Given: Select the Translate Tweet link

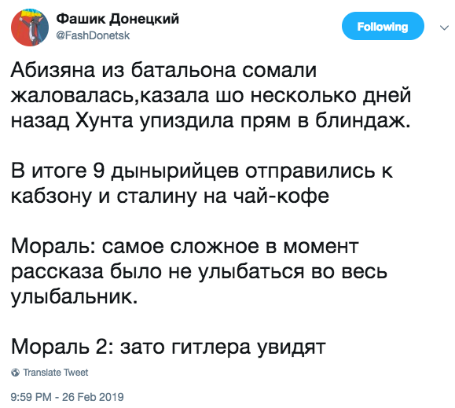Looking at the screenshot, I should 56,373.
